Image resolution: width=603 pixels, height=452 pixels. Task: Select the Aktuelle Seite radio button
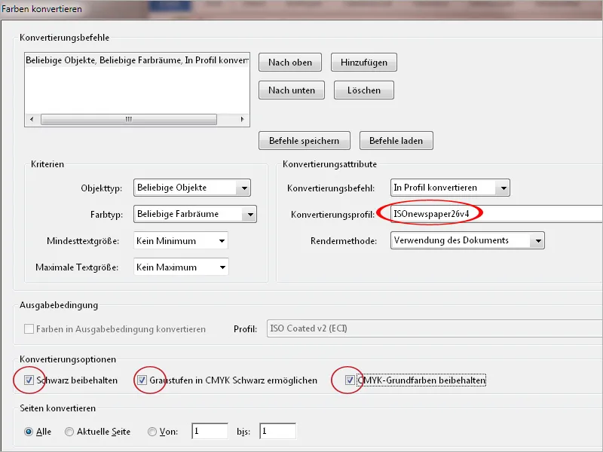(x=69, y=432)
